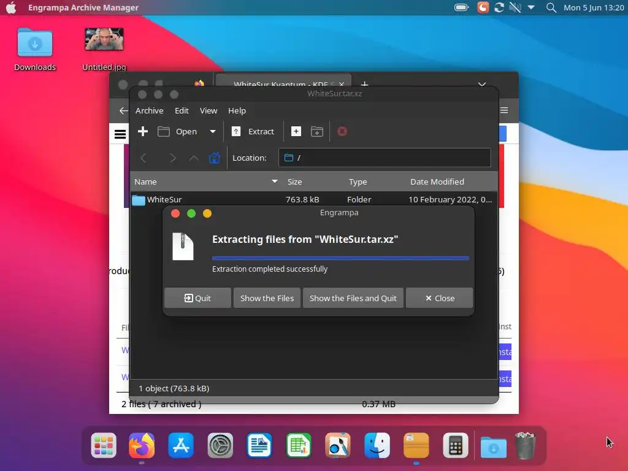Open Untitled.jpg thumbnail on desktop
Image resolution: width=628 pixels, height=471 pixels.
click(x=104, y=49)
